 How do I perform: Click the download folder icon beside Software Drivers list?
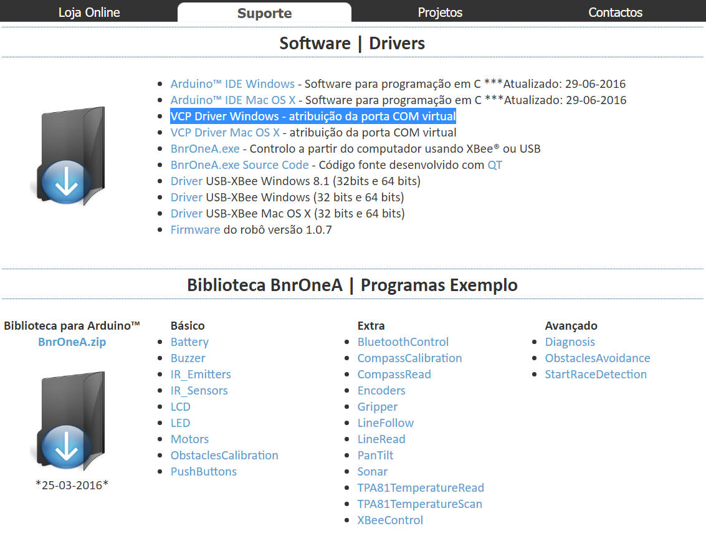(67, 156)
